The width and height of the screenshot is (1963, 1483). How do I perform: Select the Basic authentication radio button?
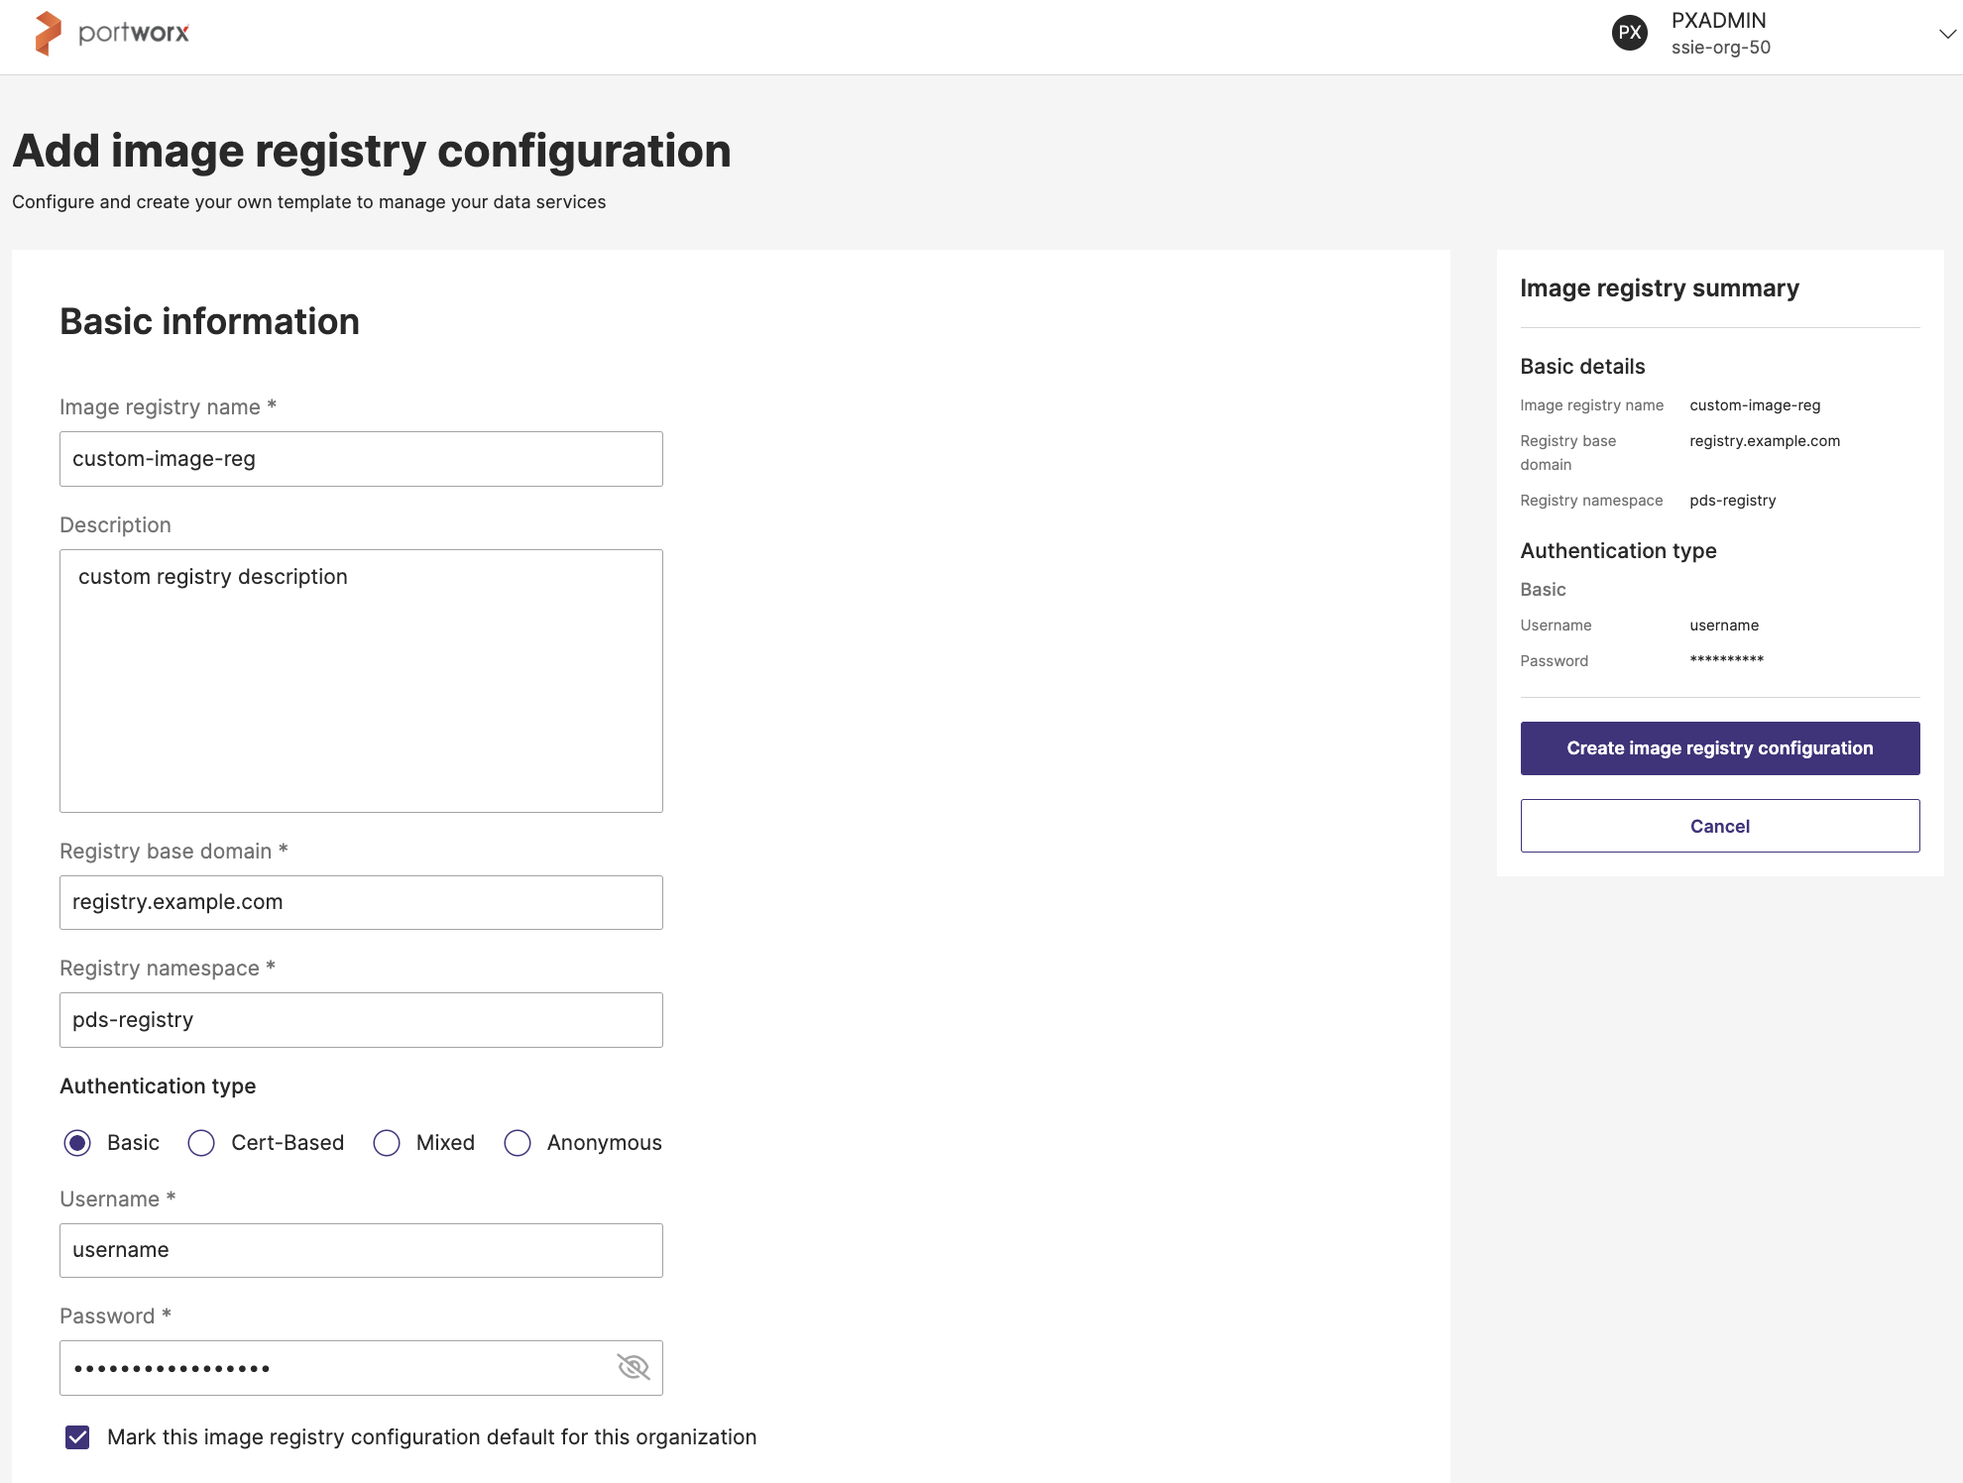(77, 1143)
